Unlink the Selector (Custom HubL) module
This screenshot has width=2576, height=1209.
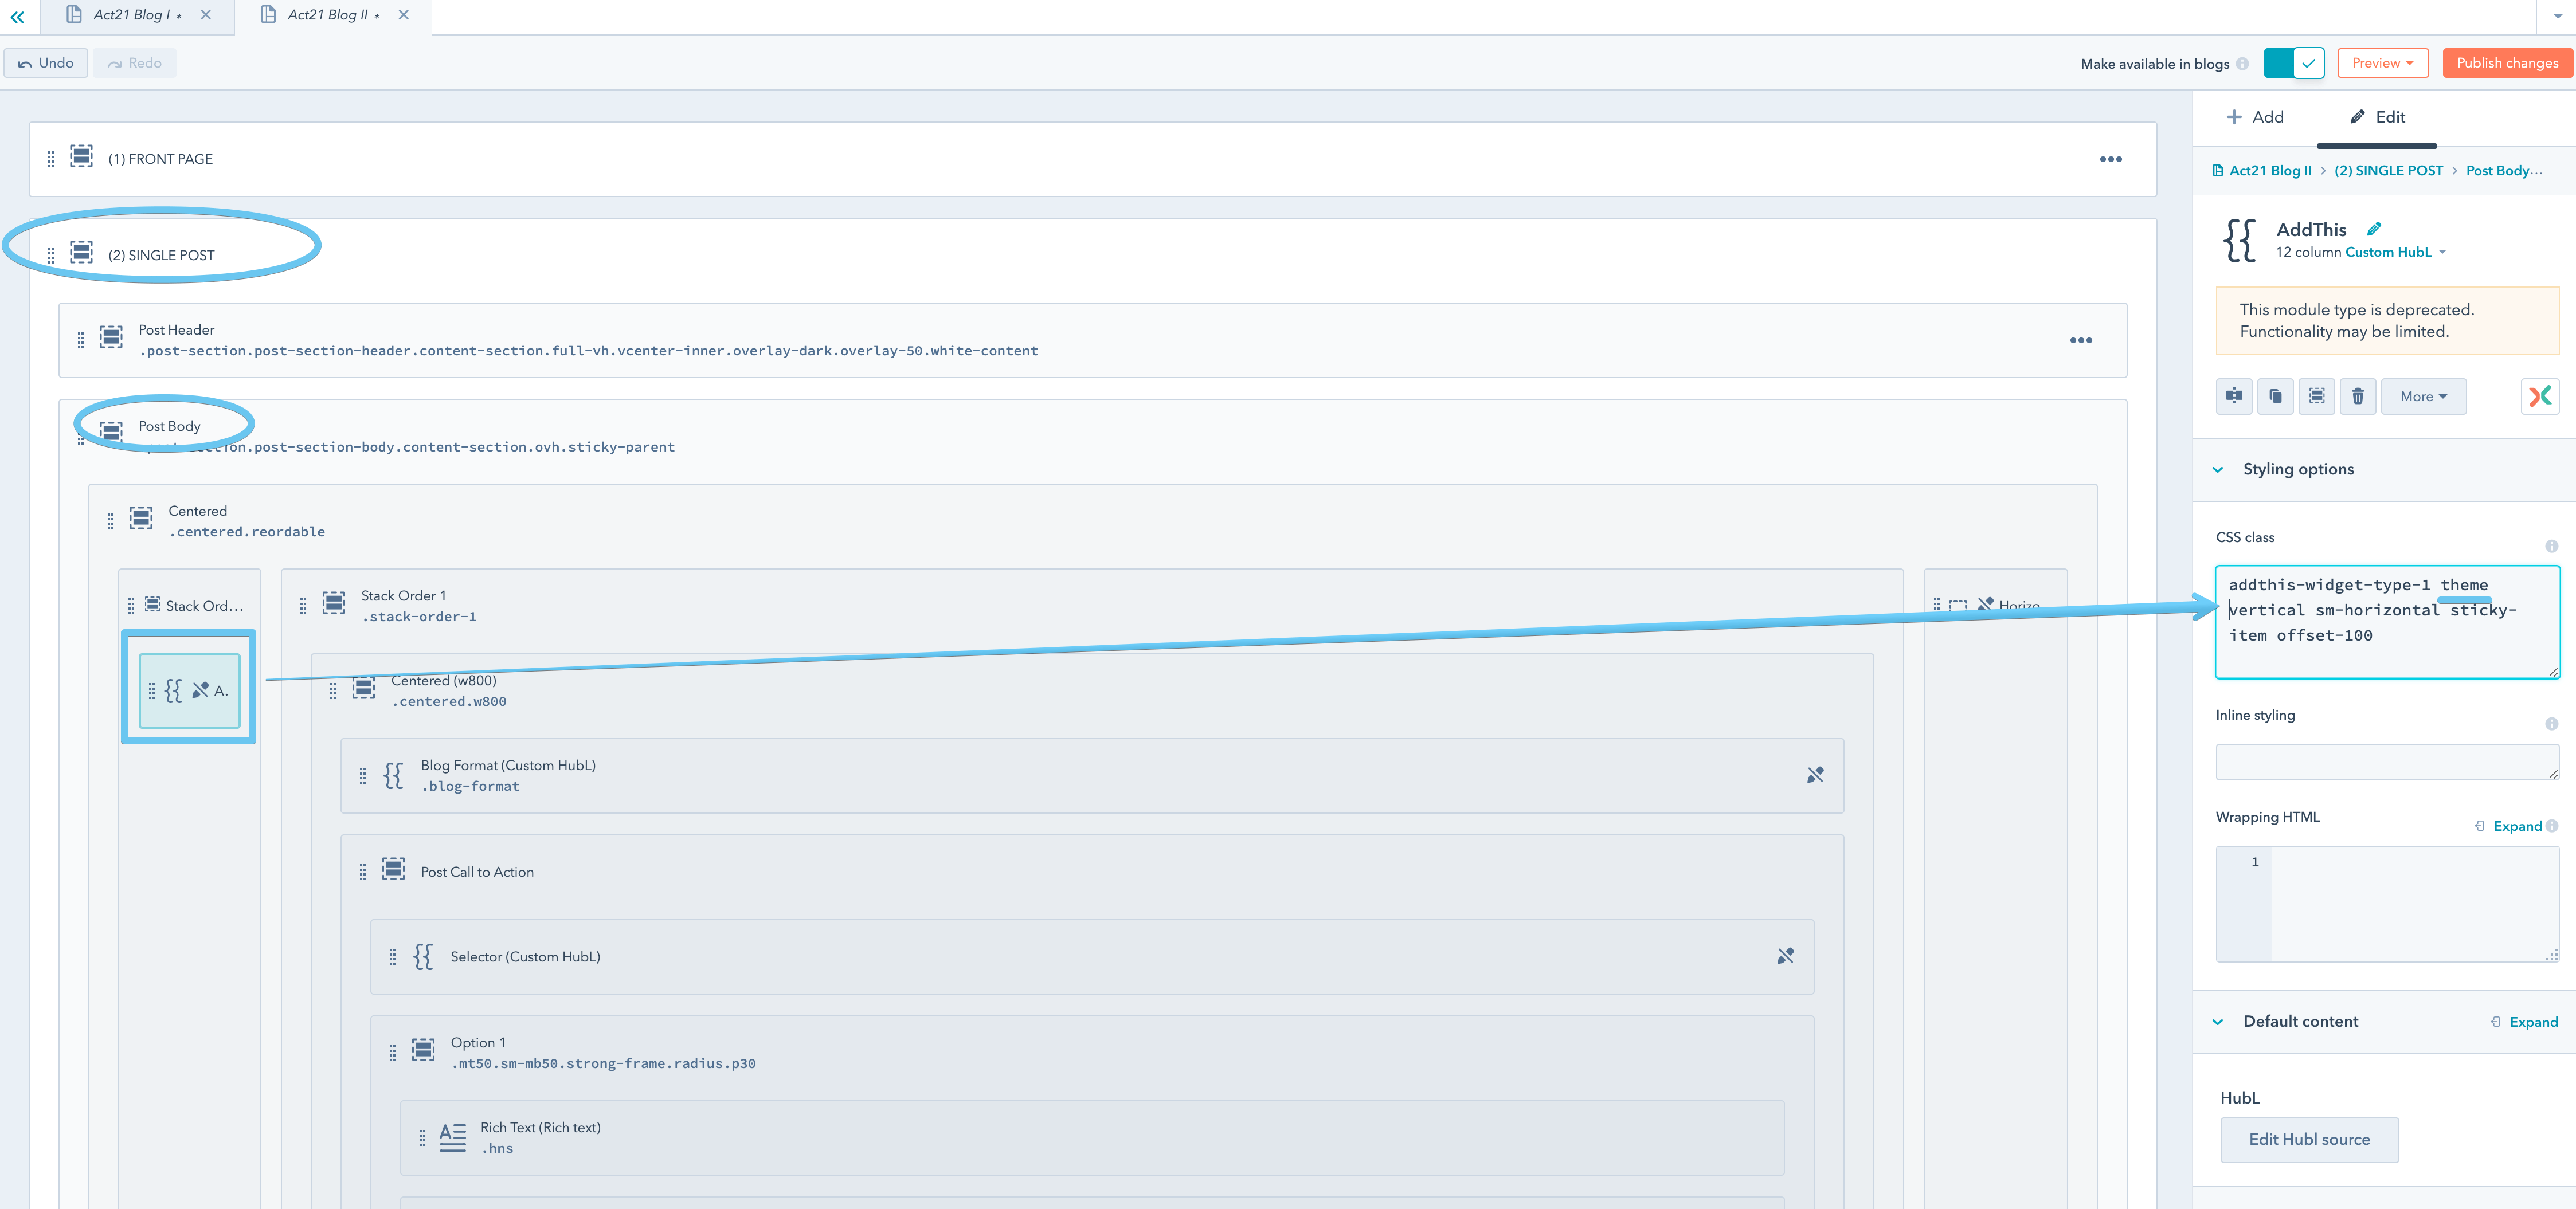1787,955
